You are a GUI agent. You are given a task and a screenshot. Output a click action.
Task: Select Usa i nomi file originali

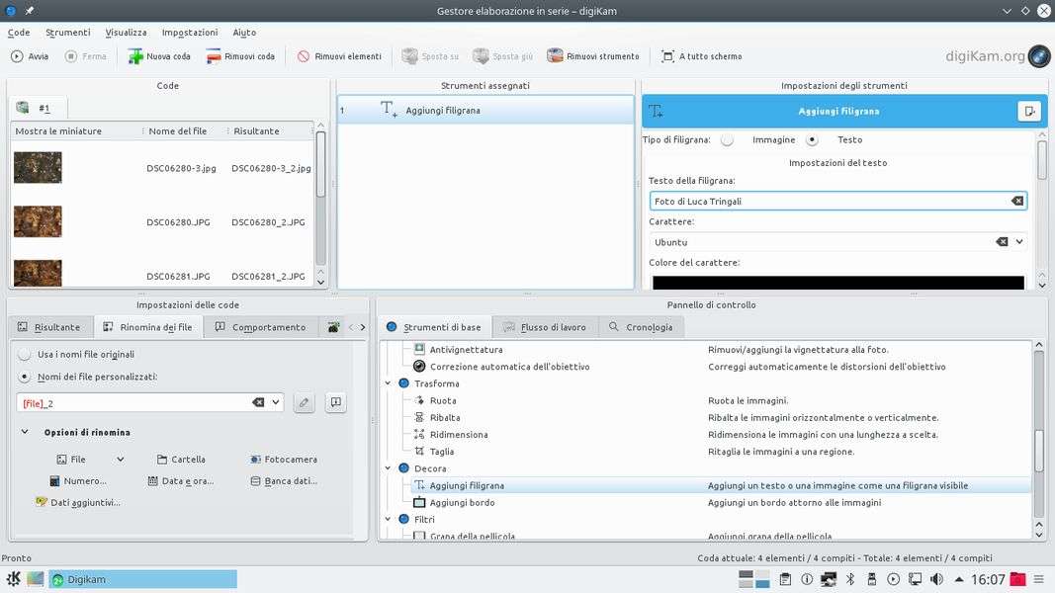pyautogui.click(x=24, y=355)
